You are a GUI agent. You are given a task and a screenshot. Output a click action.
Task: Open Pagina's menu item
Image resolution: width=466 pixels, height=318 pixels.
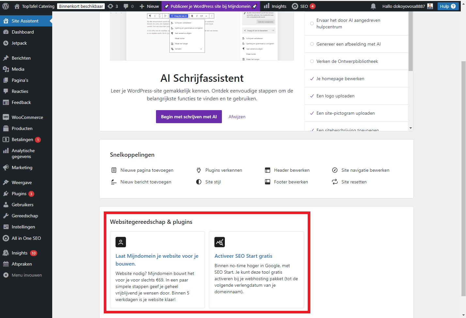26,80
